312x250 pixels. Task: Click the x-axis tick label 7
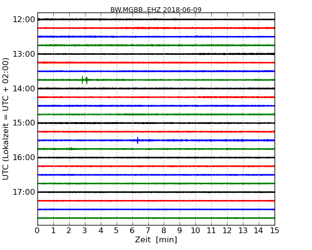[x=148, y=231]
